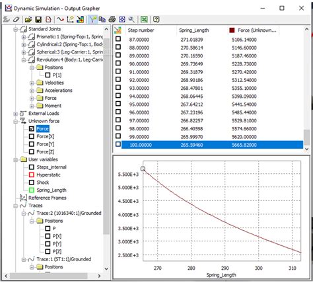Collapse the Unknown force node

pyautogui.click(x=15, y=121)
